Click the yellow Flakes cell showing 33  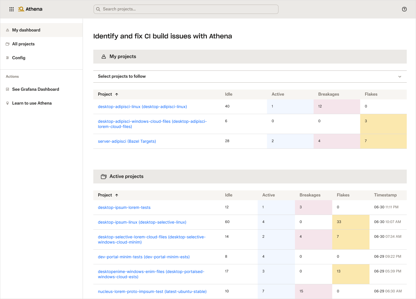350,222
